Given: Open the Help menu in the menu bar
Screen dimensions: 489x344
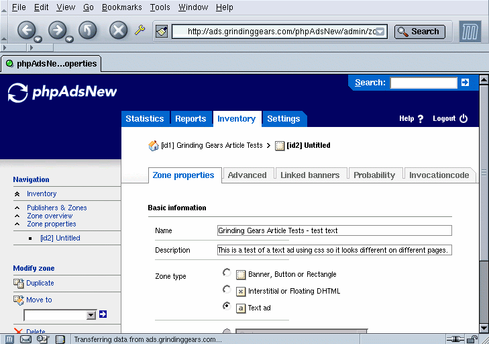Looking at the screenshot, I should 225,7.
